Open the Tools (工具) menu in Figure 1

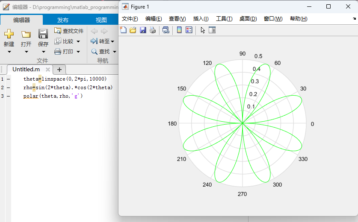(224, 19)
